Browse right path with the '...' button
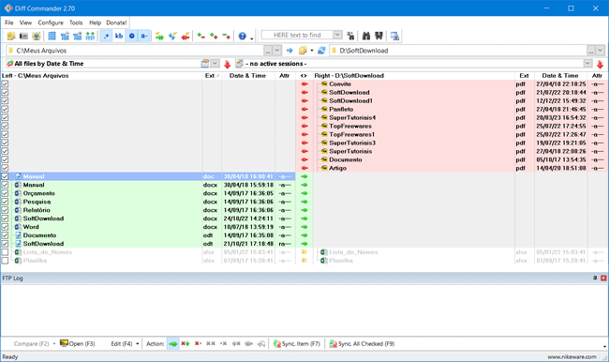 point(591,51)
